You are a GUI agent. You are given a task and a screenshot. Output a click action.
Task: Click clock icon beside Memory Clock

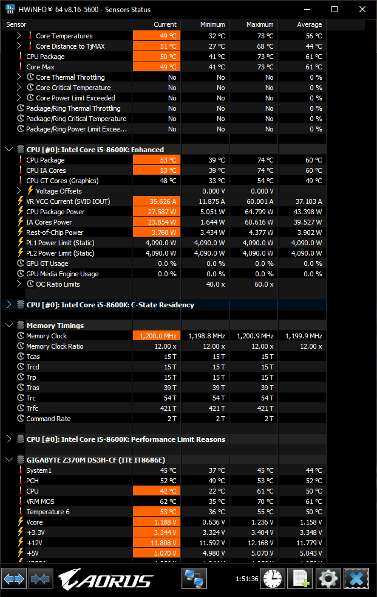pyautogui.click(x=21, y=336)
